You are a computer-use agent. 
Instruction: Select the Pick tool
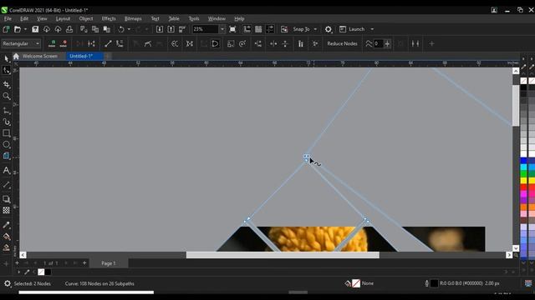(x=6, y=58)
